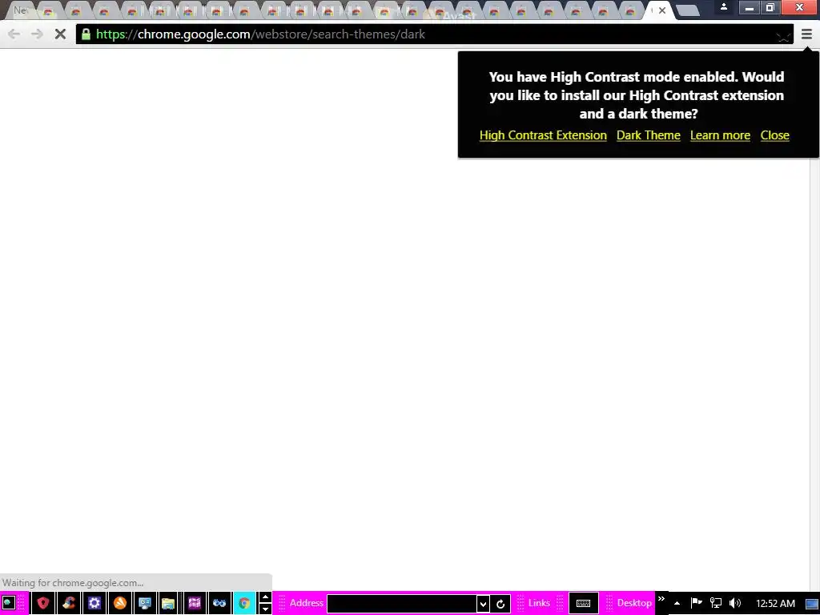Show desktop using the tray corner icon
This screenshot has height=615, width=820.
tap(812, 604)
